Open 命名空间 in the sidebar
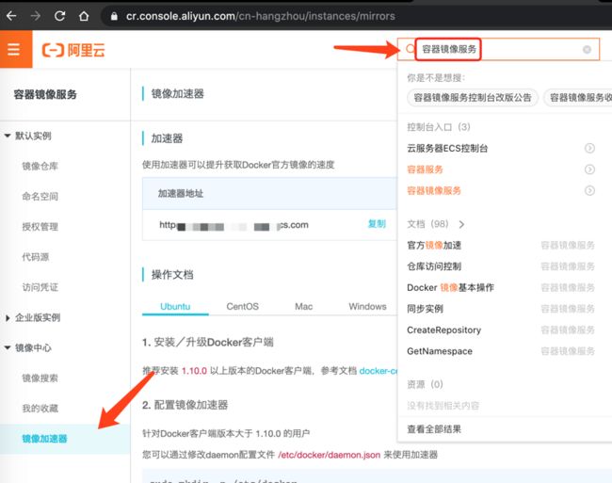The width and height of the screenshot is (612, 483). pyautogui.click(x=40, y=196)
